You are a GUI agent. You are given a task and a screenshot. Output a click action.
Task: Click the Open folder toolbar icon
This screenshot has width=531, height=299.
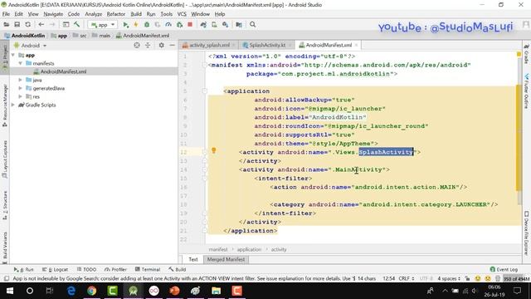pos(6,24)
